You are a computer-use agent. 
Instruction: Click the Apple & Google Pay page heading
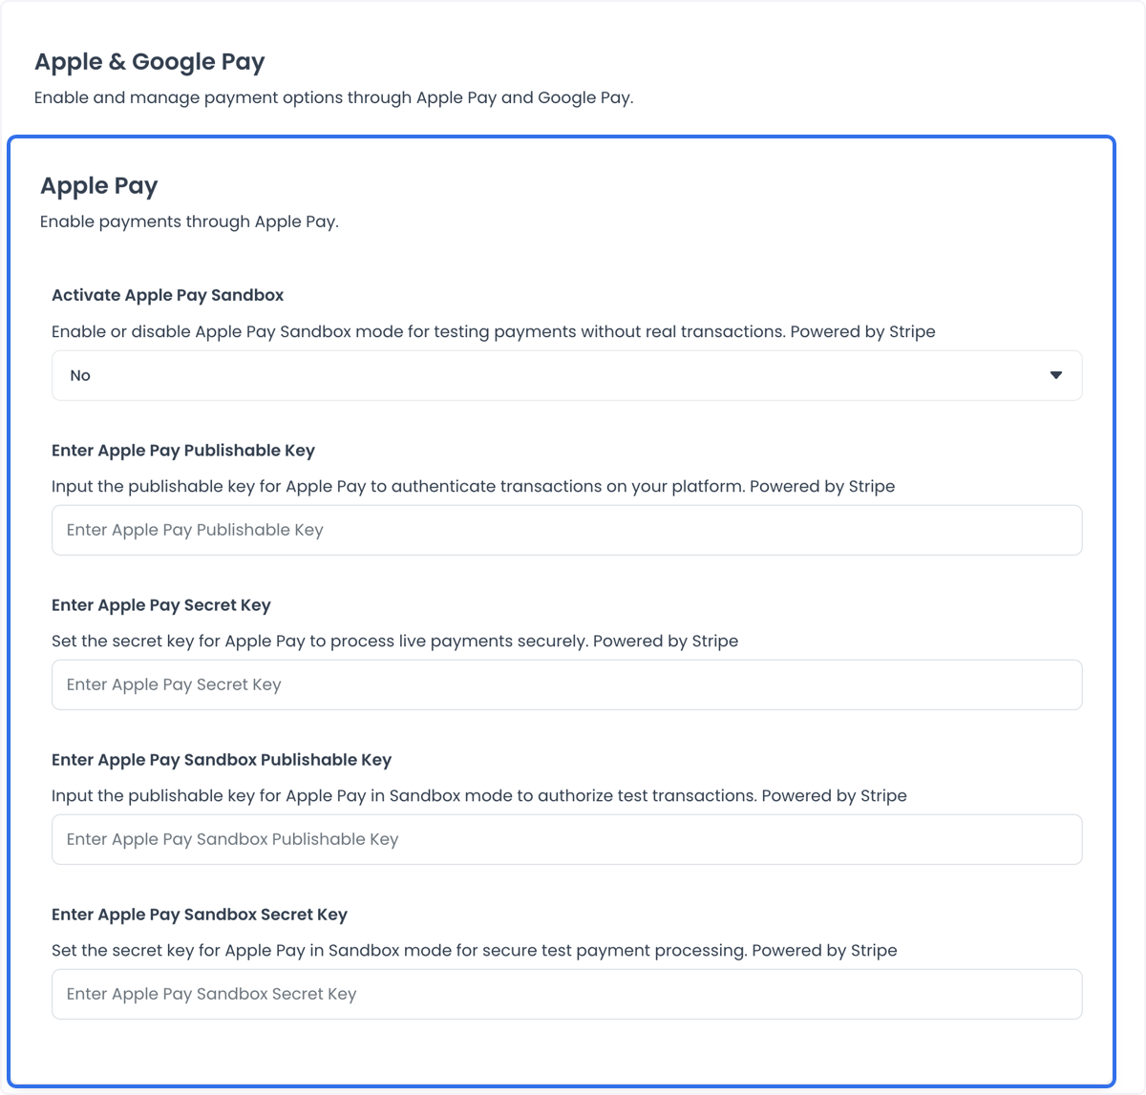pyautogui.click(x=150, y=62)
